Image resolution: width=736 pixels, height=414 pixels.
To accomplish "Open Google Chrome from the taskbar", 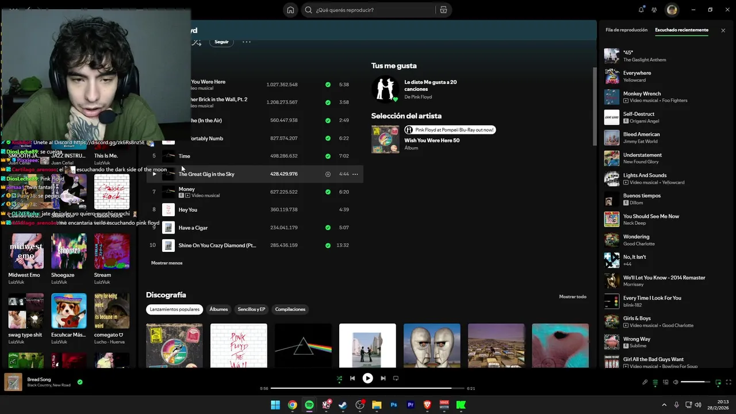I will (292, 405).
